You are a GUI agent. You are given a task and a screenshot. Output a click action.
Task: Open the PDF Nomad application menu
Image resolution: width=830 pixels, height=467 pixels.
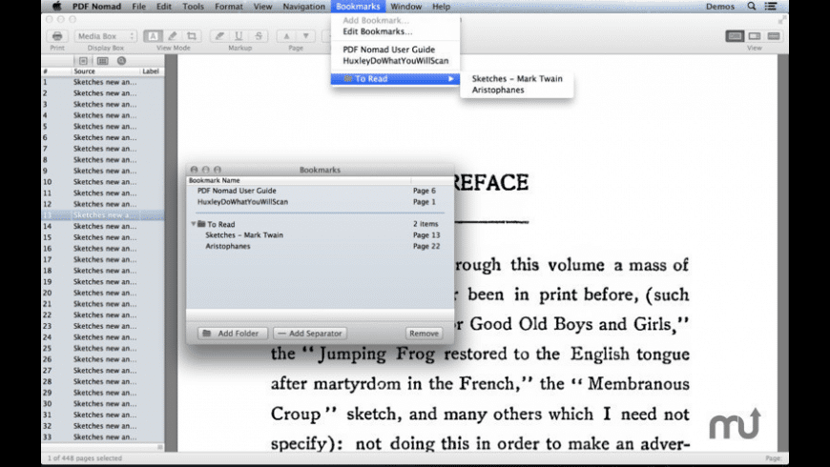(96, 7)
